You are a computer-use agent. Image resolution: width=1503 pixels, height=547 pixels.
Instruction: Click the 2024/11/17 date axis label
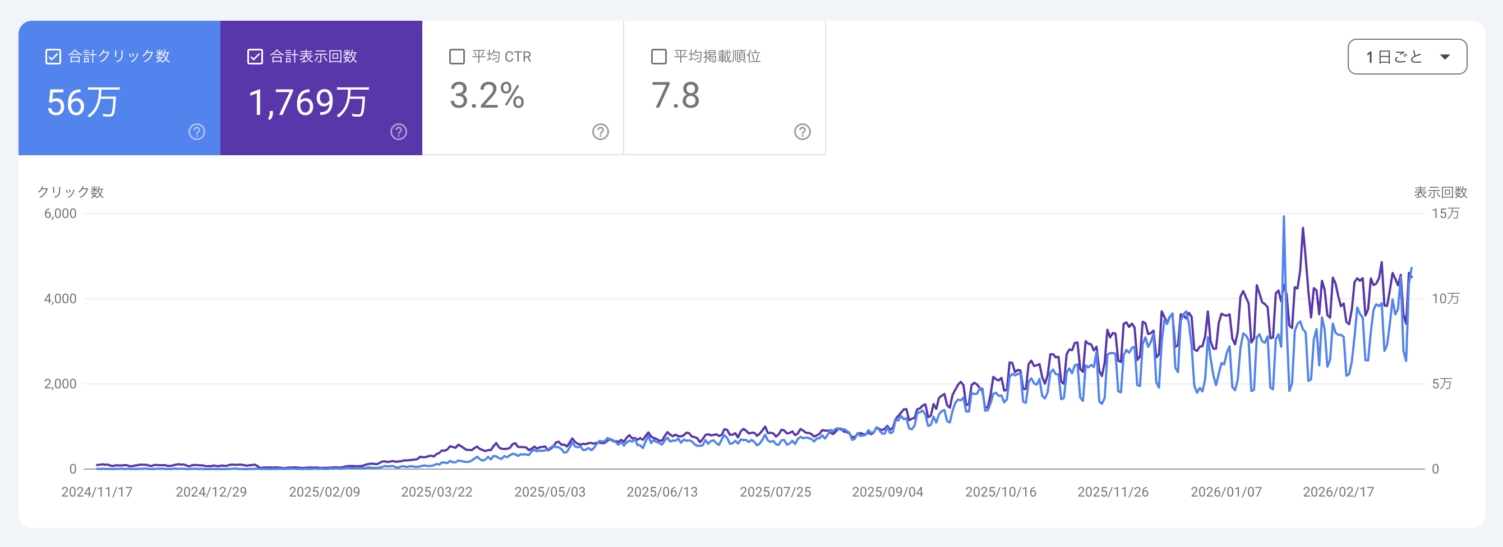tap(97, 492)
